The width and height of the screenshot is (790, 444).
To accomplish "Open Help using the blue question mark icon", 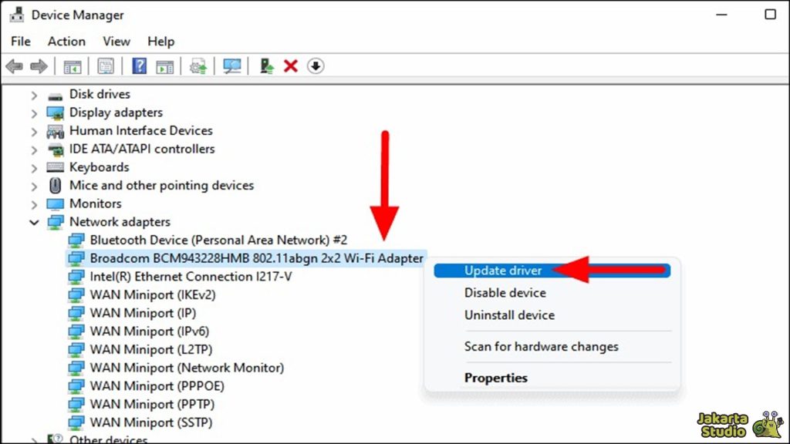I will tap(137, 66).
